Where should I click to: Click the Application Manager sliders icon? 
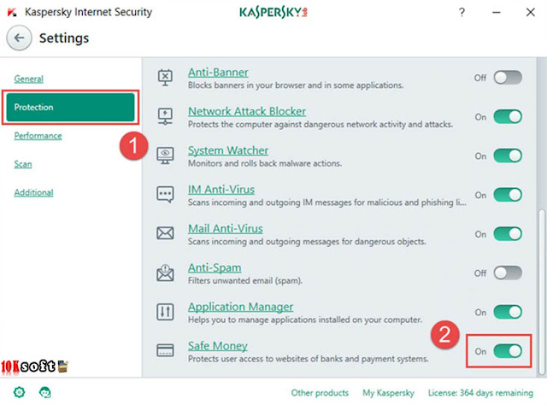point(165,312)
